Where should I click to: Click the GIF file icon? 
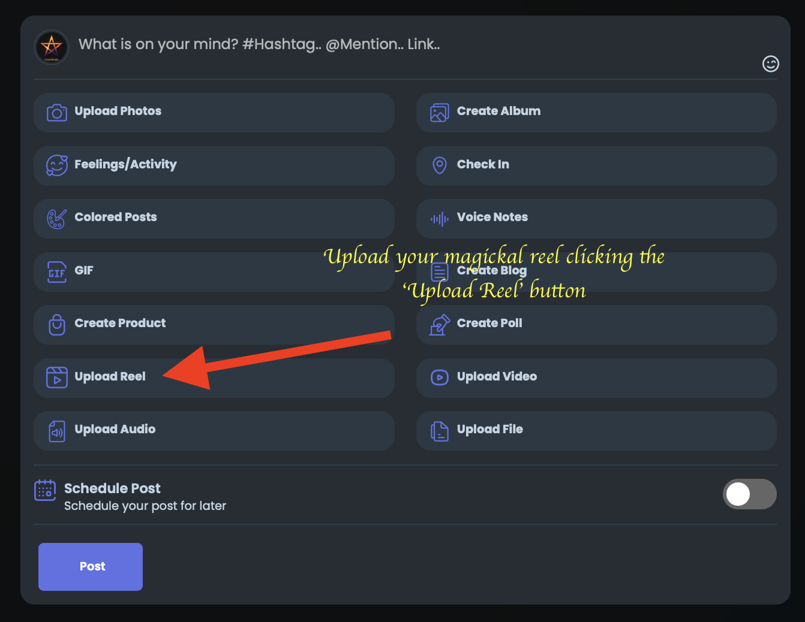click(x=56, y=271)
